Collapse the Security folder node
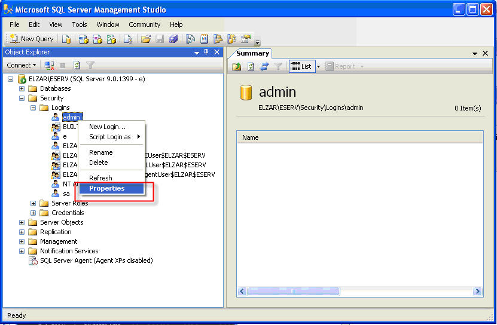 click(x=22, y=98)
